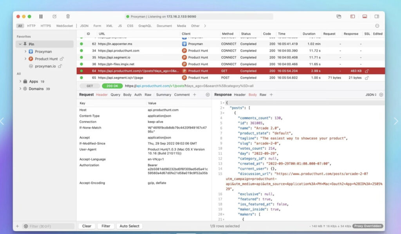
Task: Open the request Auth tab
Action: click(138, 95)
